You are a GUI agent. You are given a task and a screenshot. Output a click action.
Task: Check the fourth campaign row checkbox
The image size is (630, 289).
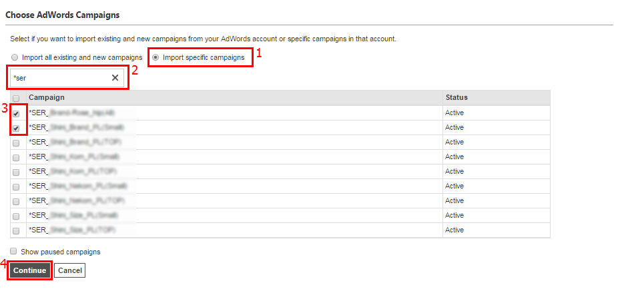[16, 157]
